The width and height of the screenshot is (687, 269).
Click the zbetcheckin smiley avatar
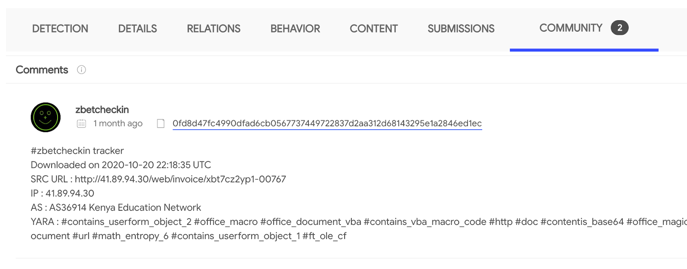click(46, 117)
